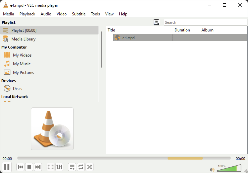
Task: Click the Local Network section header
Action: coord(14,97)
